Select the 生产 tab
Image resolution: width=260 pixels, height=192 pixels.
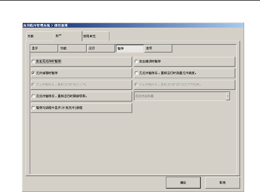[68, 36]
